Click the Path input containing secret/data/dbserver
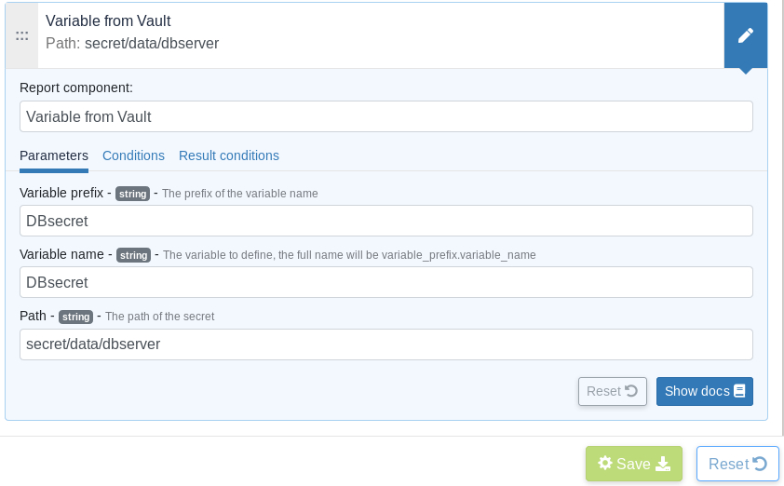 (x=385, y=344)
